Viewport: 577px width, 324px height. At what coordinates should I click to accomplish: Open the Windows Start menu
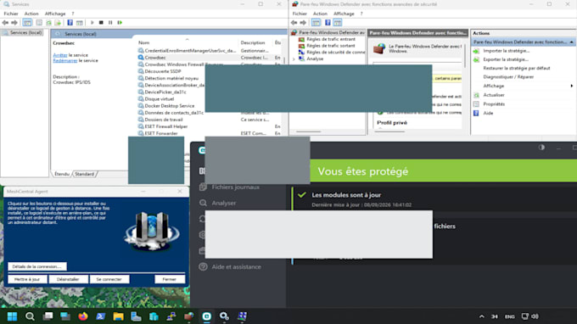click(12, 316)
